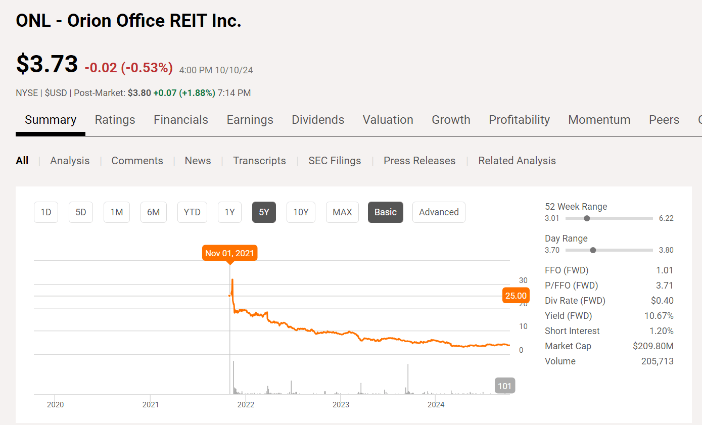Viewport: 702px width, 425px height.
Task: Choose the 6M timeframe
Action: tap(153, 212)
